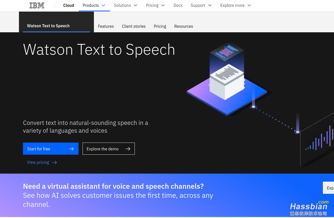This screenshot has width=334, height=218.
Task: Expand the Explore more chevron arrow
Action: [249, 5]
